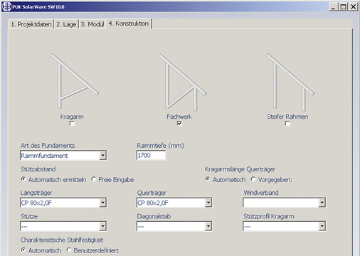Screen dimensions: 360x256
Task: Select the Fachwerk construction diagram
Action: pos(182,82)
